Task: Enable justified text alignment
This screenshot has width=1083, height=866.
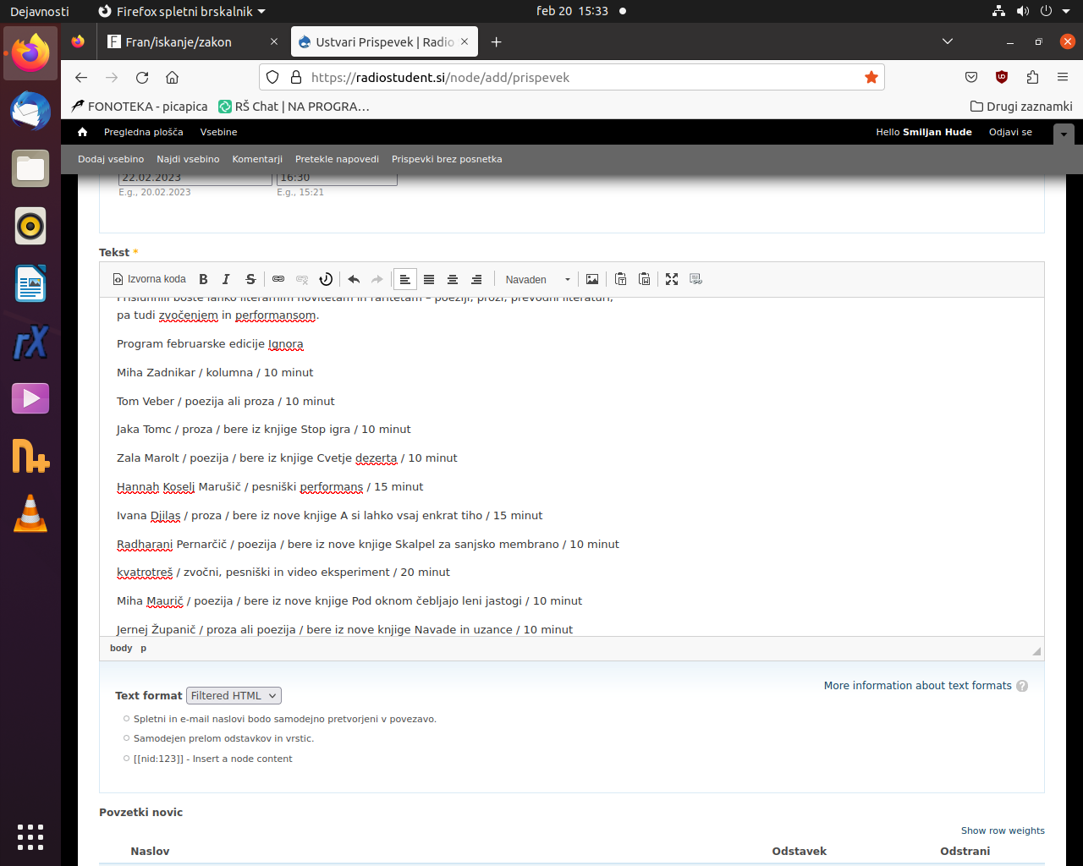Action: (429, 279)
